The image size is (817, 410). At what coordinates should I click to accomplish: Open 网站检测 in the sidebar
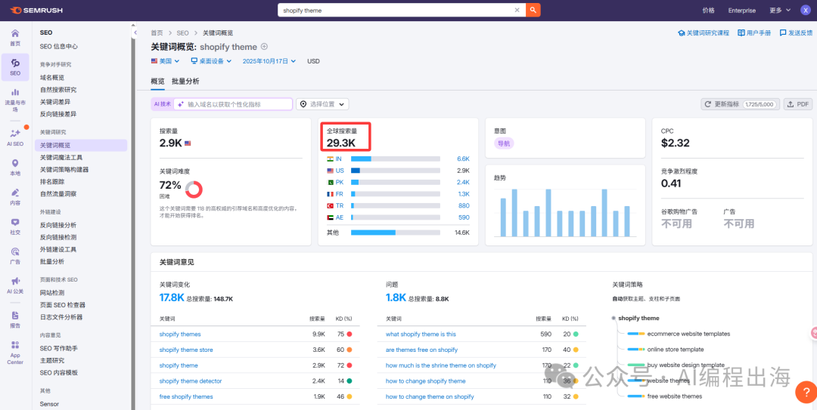[52, 292]
